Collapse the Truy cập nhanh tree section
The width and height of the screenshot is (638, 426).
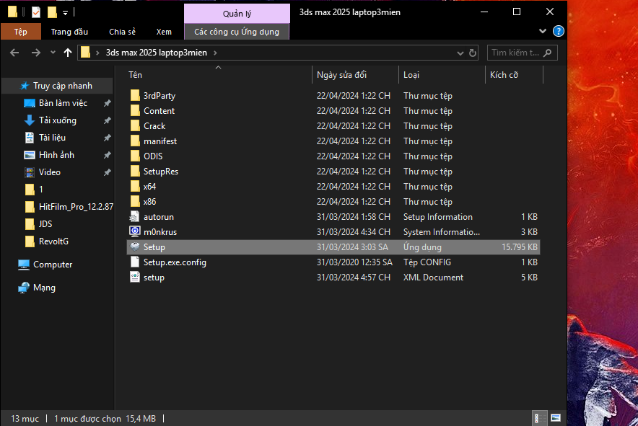pos(7,86)
